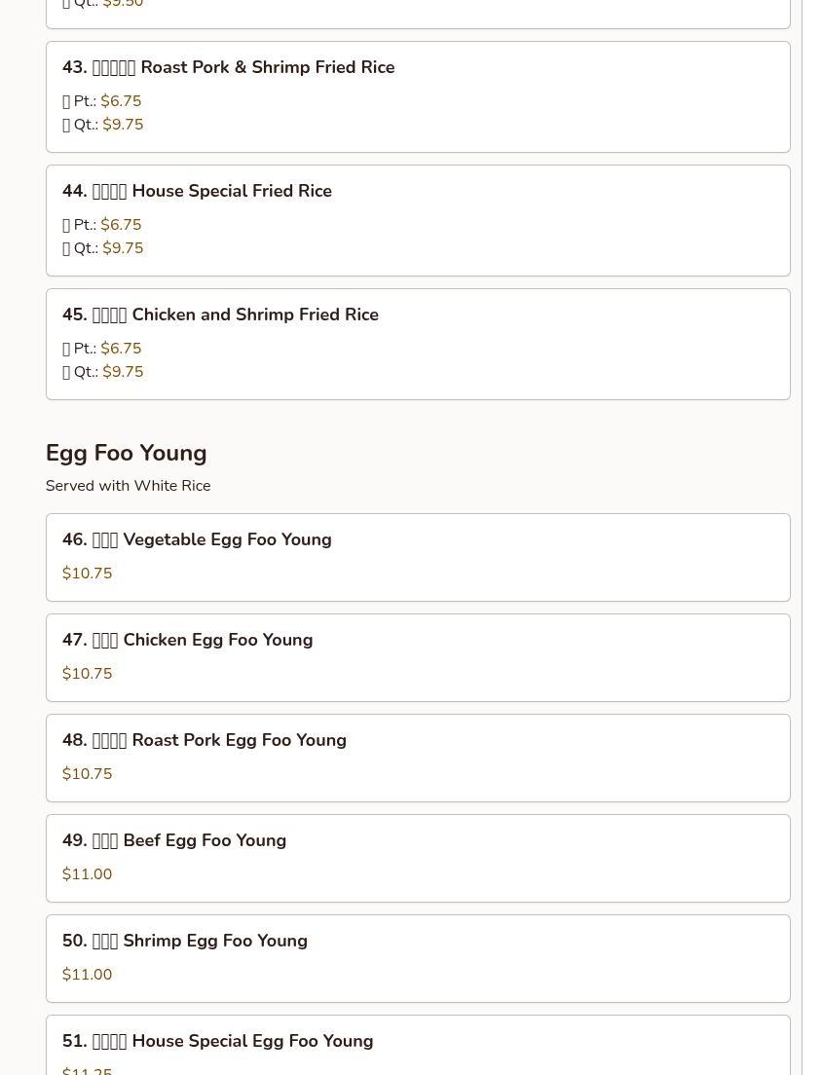This screenshot has width=822, height=1075.
Task: Click the Egg Foo Young section heading
Action: 126,453
